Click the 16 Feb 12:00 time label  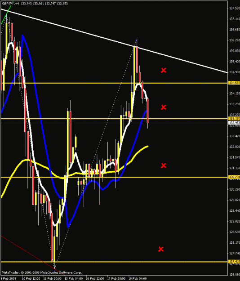(x=95, y=278)
